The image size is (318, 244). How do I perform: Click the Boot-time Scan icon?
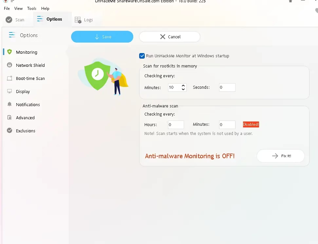pos(9,78)
